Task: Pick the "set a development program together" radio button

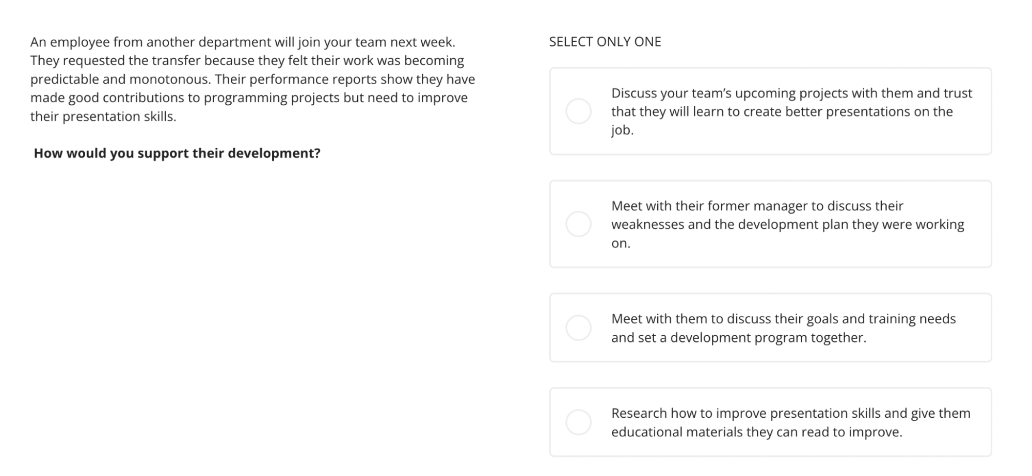Action: pos(578,328)
